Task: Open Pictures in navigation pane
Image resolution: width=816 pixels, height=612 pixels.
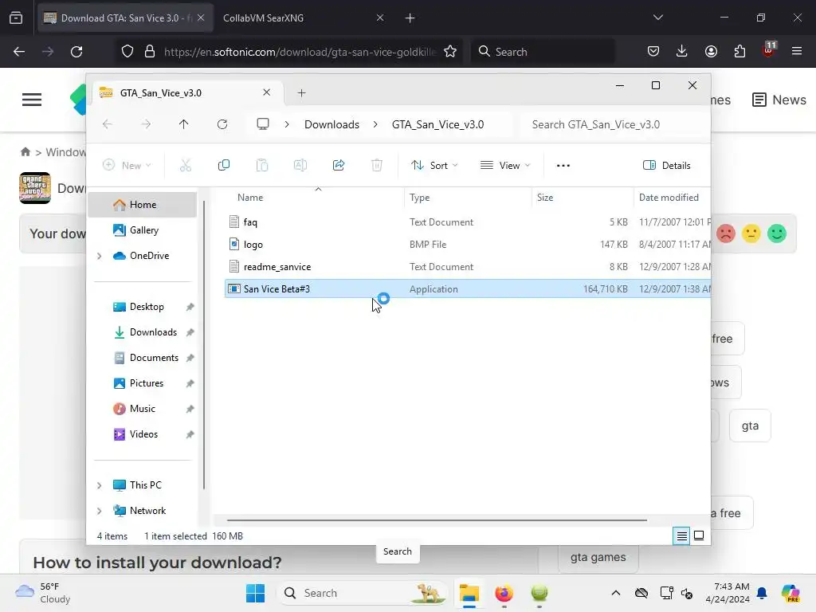Action: pos(147,383)
